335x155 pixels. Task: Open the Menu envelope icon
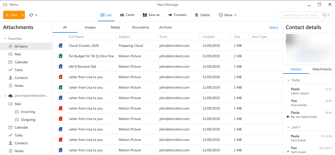[x=5, y=5]
